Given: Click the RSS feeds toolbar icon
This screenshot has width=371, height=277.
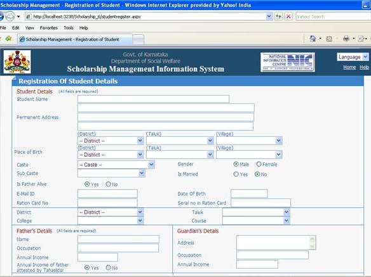Looking at the screenshot, I should (x=329, y=39).
